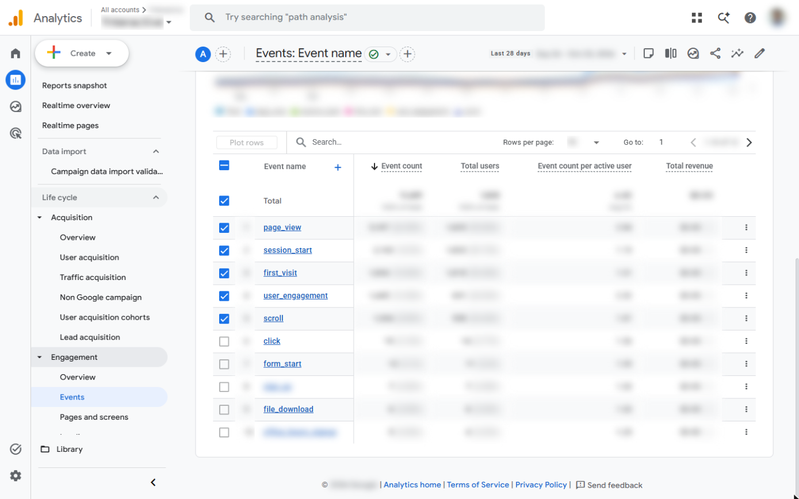799x499 pixels.
Task: Open the Advertising icon in left rail
Action: click(x=16, y=133)
